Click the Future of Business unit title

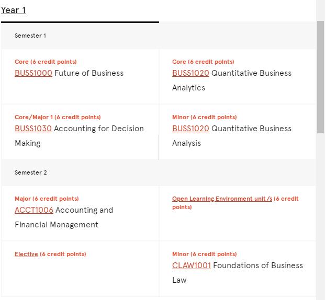point(89,73)
